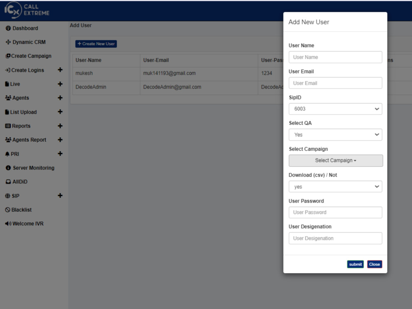Select the DecodeAdmin user name cell

[x=106, y=87]
